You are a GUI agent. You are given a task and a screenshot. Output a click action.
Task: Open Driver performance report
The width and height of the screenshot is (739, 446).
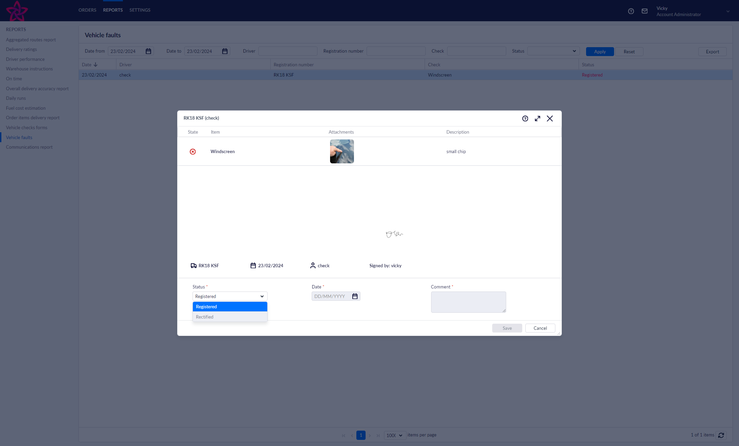[25, 59]
